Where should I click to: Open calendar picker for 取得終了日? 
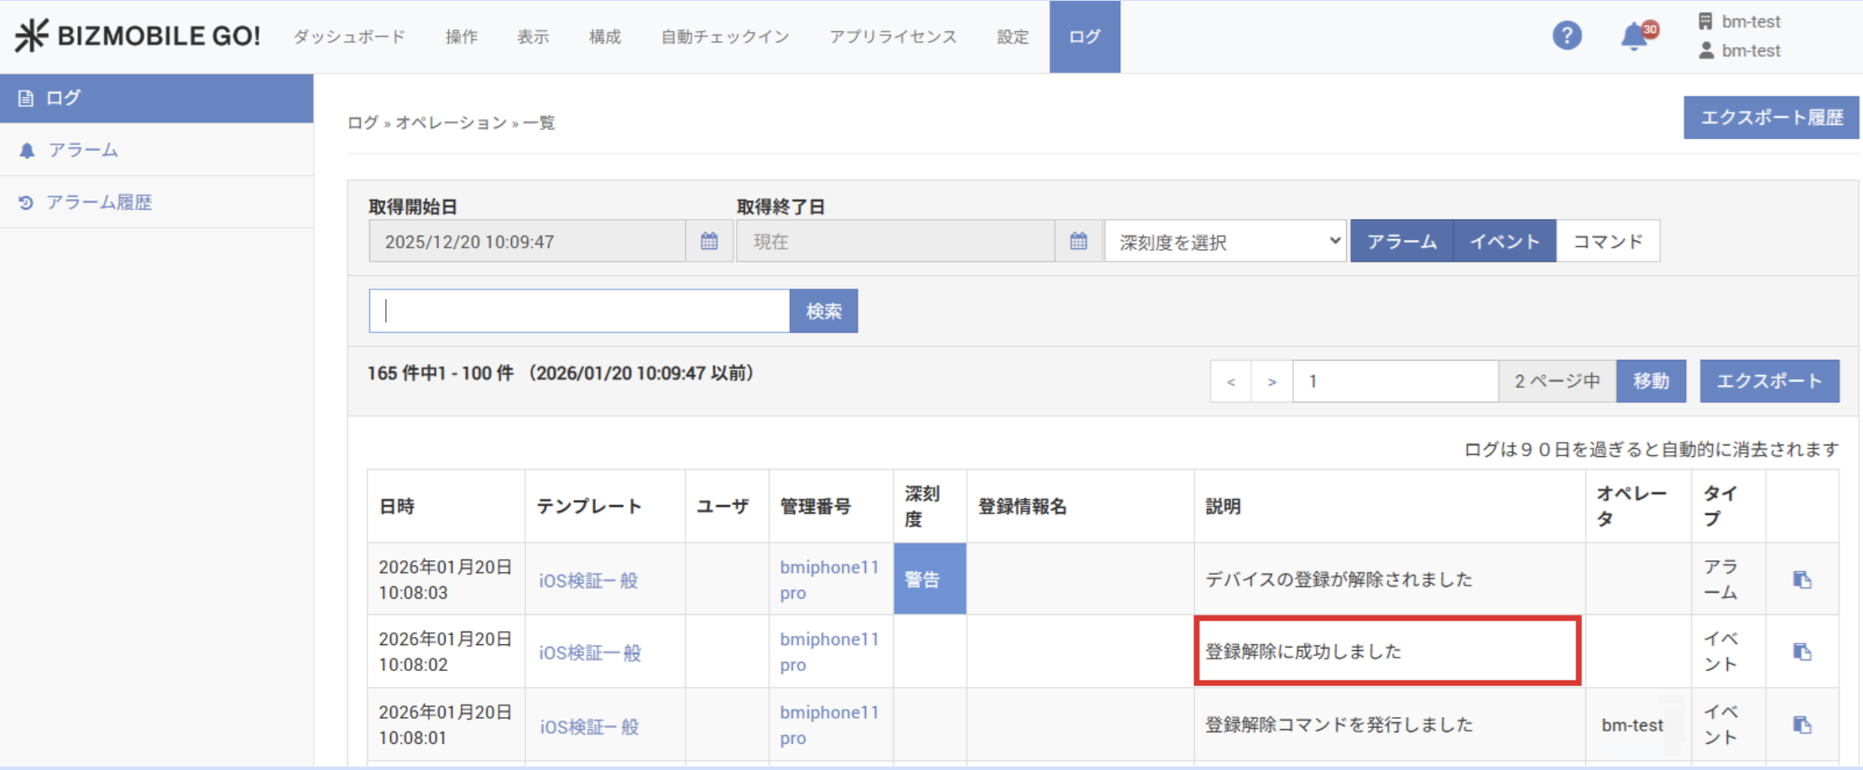[1078, 242]
